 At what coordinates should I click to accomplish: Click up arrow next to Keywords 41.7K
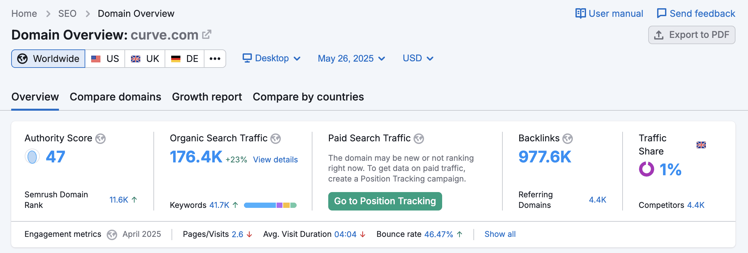click(x=235, y=205)
